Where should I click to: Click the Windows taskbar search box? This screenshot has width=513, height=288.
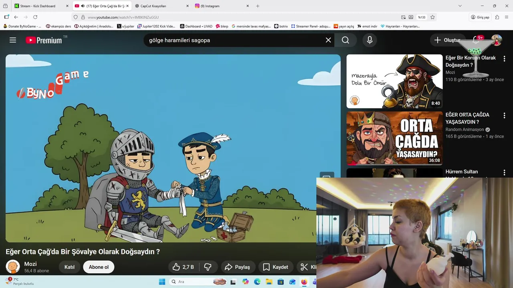tap(198, 282)
